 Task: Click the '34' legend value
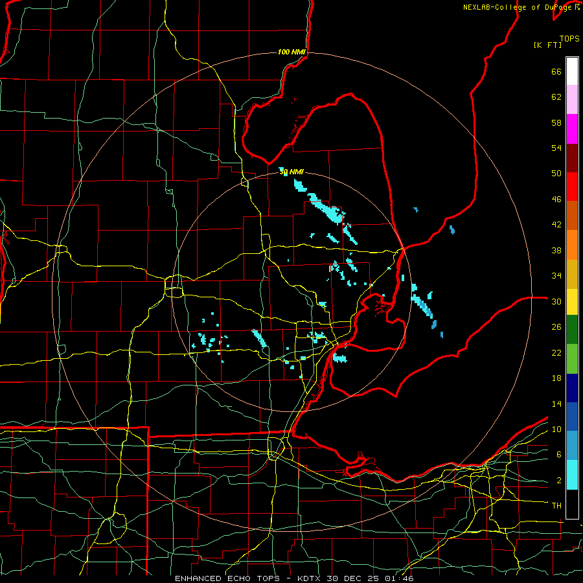(556, 276)
